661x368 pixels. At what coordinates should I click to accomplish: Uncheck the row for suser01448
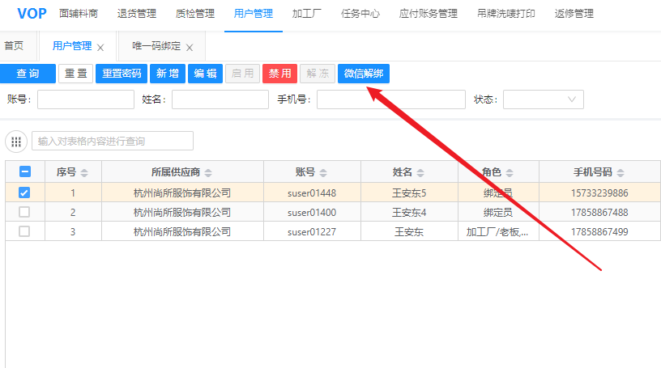(24, 192)
